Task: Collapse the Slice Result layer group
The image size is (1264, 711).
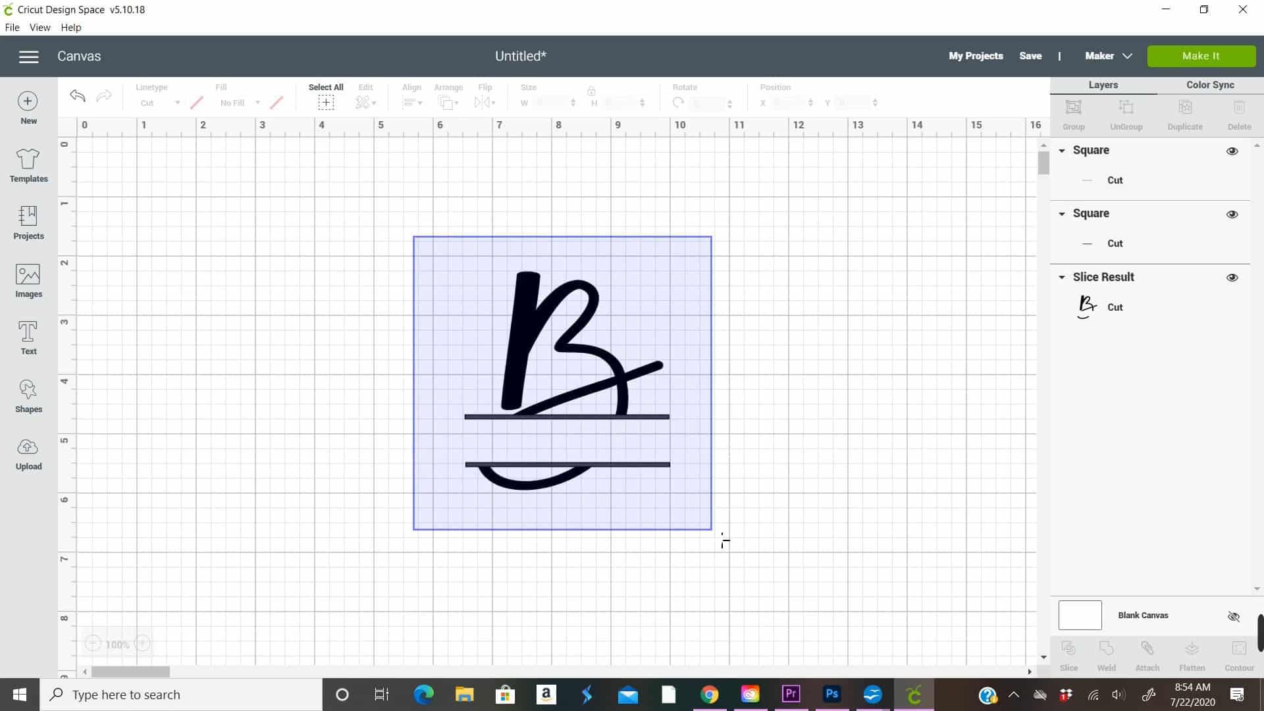Action: tap(1062, 277)
